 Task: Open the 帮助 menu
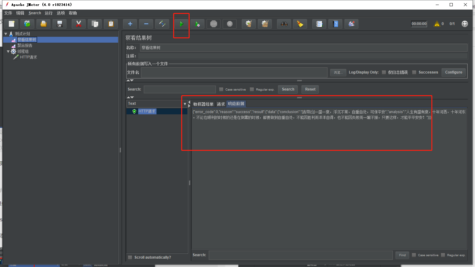(x=73, y=13)
